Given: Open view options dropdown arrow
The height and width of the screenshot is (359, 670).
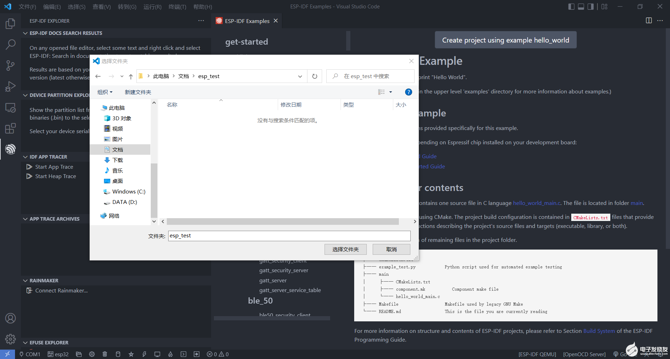Looking at the screenshot, I should (390, 92).
